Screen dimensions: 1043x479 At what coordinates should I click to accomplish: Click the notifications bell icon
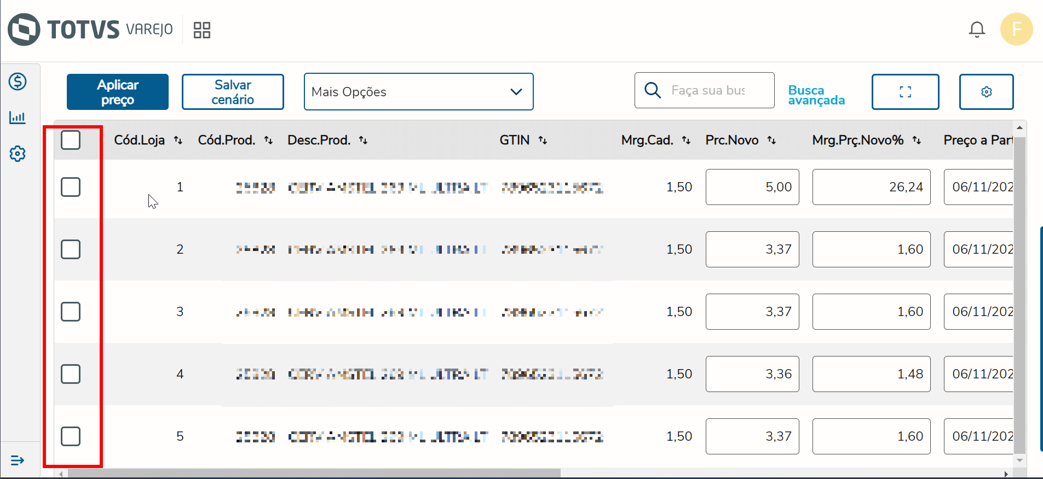pos(977,30)
